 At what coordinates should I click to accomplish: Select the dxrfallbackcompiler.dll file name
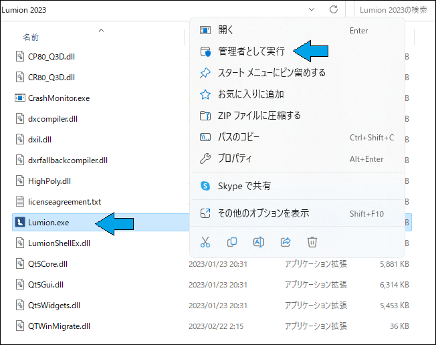tap(68, 160)
